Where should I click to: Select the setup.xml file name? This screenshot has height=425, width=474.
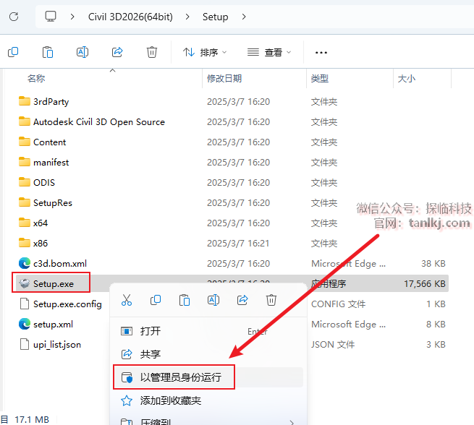(54, 324)
